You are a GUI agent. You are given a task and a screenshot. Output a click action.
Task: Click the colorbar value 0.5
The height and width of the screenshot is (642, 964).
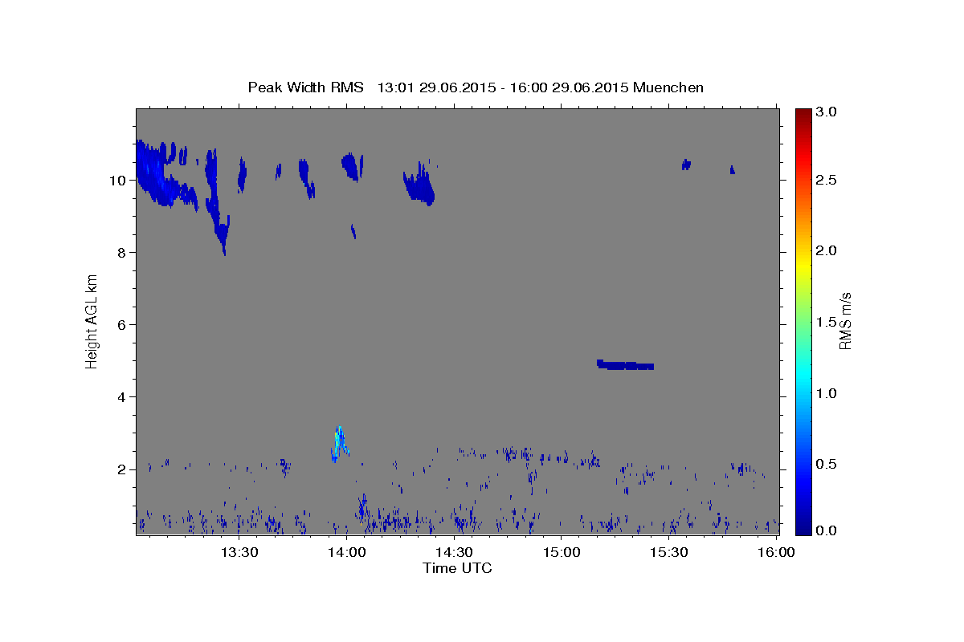(827, 464)
